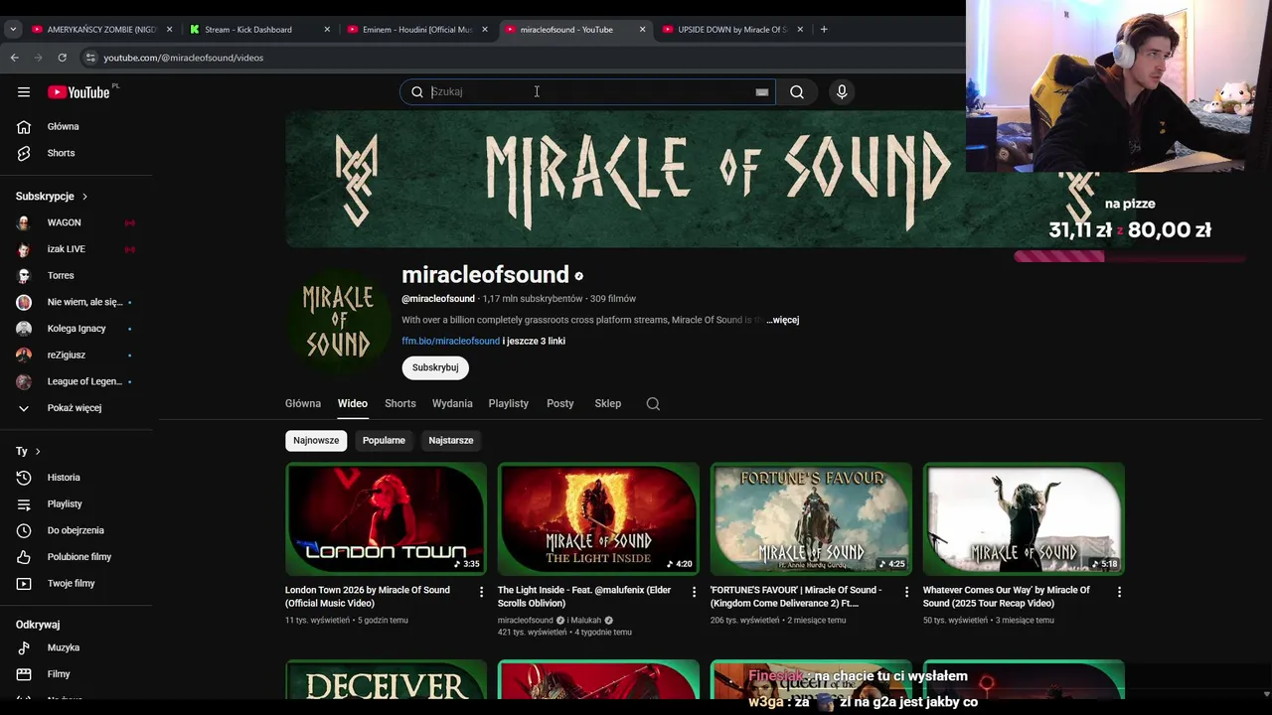The height and width of the screenshot is (715, 1272).
Task: Open the tab search dropdown arrow
Action: point(13,29)
